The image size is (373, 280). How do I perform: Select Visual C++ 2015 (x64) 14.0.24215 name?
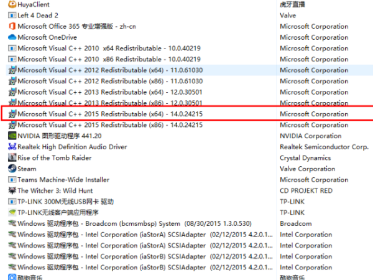(110, 114)
